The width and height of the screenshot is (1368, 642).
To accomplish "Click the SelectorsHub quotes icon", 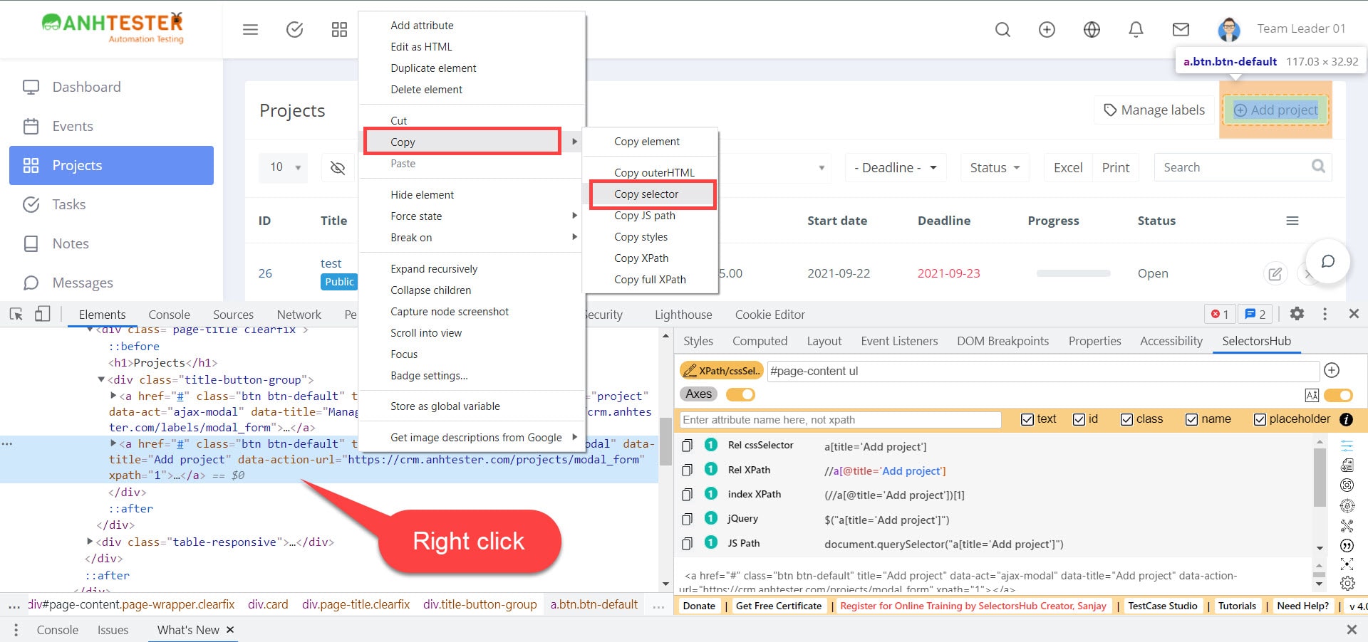I will tap(1347, 546).
